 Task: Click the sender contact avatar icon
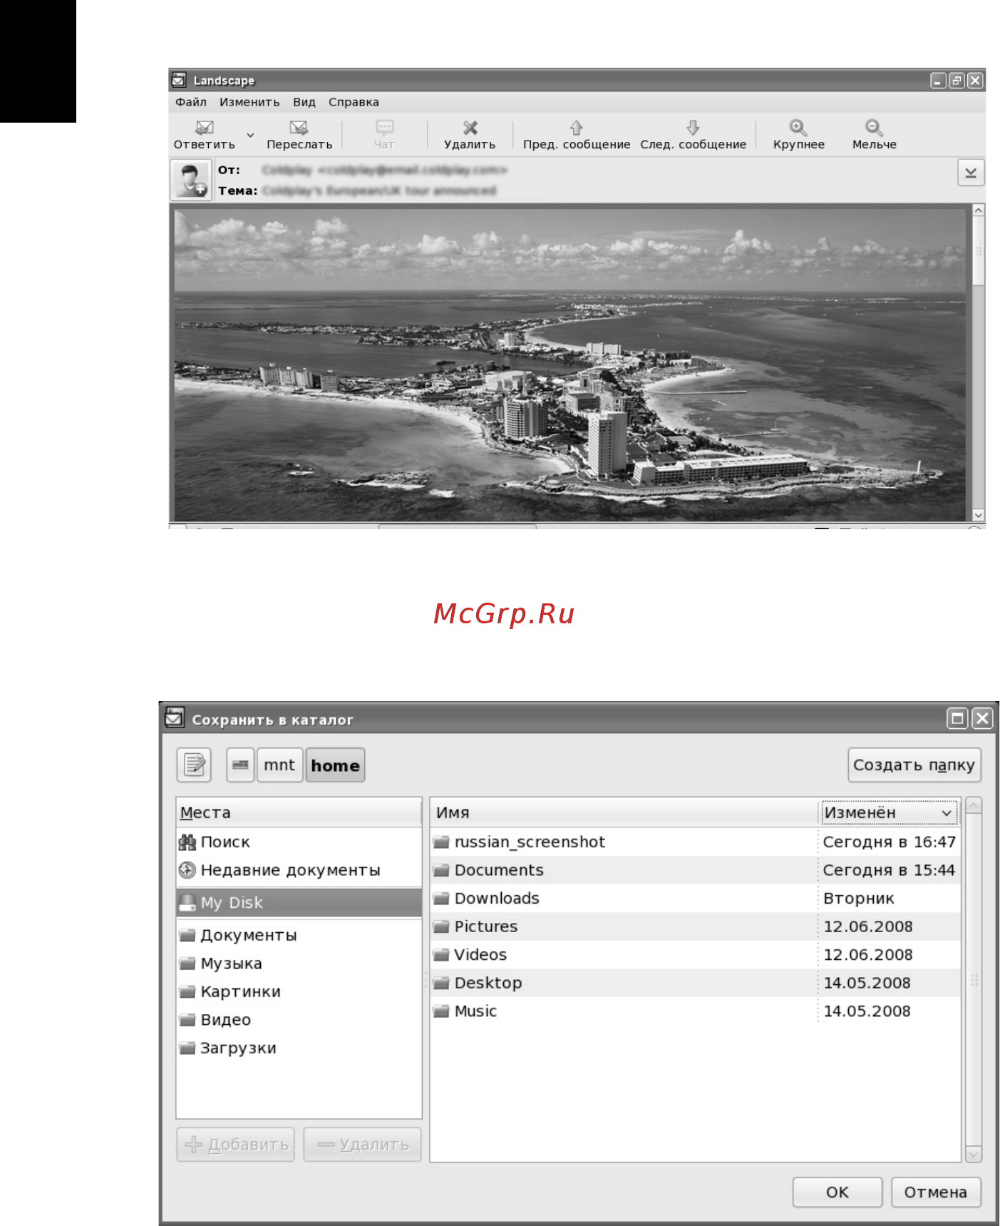tap(190, 180)
